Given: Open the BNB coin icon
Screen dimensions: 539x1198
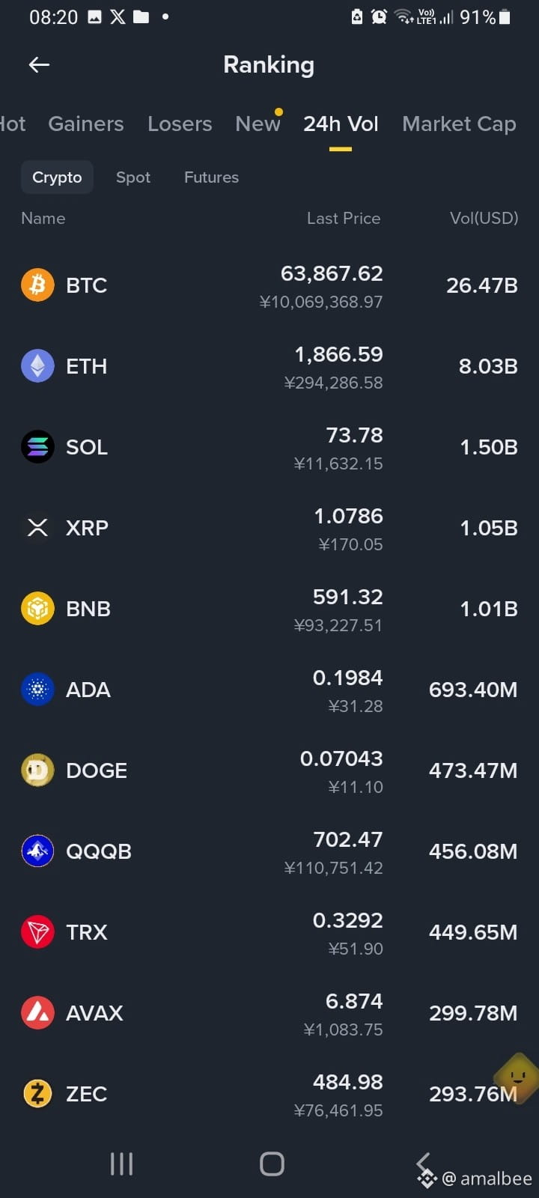Looking at the screenshot, I should (37, 609).
